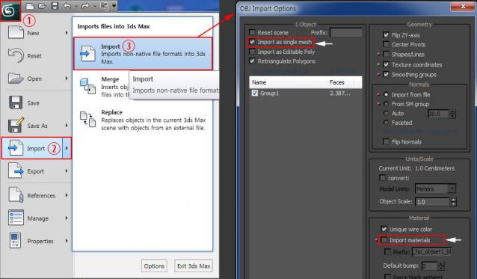The width and height of the screenshot is (477, 279).
Task: Open the Undo history dropdown arrow
Action: (x=76, y=6)
